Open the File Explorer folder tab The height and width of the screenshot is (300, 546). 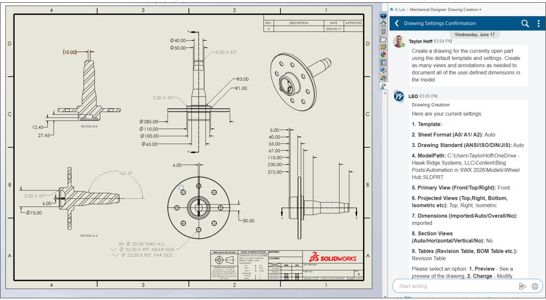(x=383, y=39)
